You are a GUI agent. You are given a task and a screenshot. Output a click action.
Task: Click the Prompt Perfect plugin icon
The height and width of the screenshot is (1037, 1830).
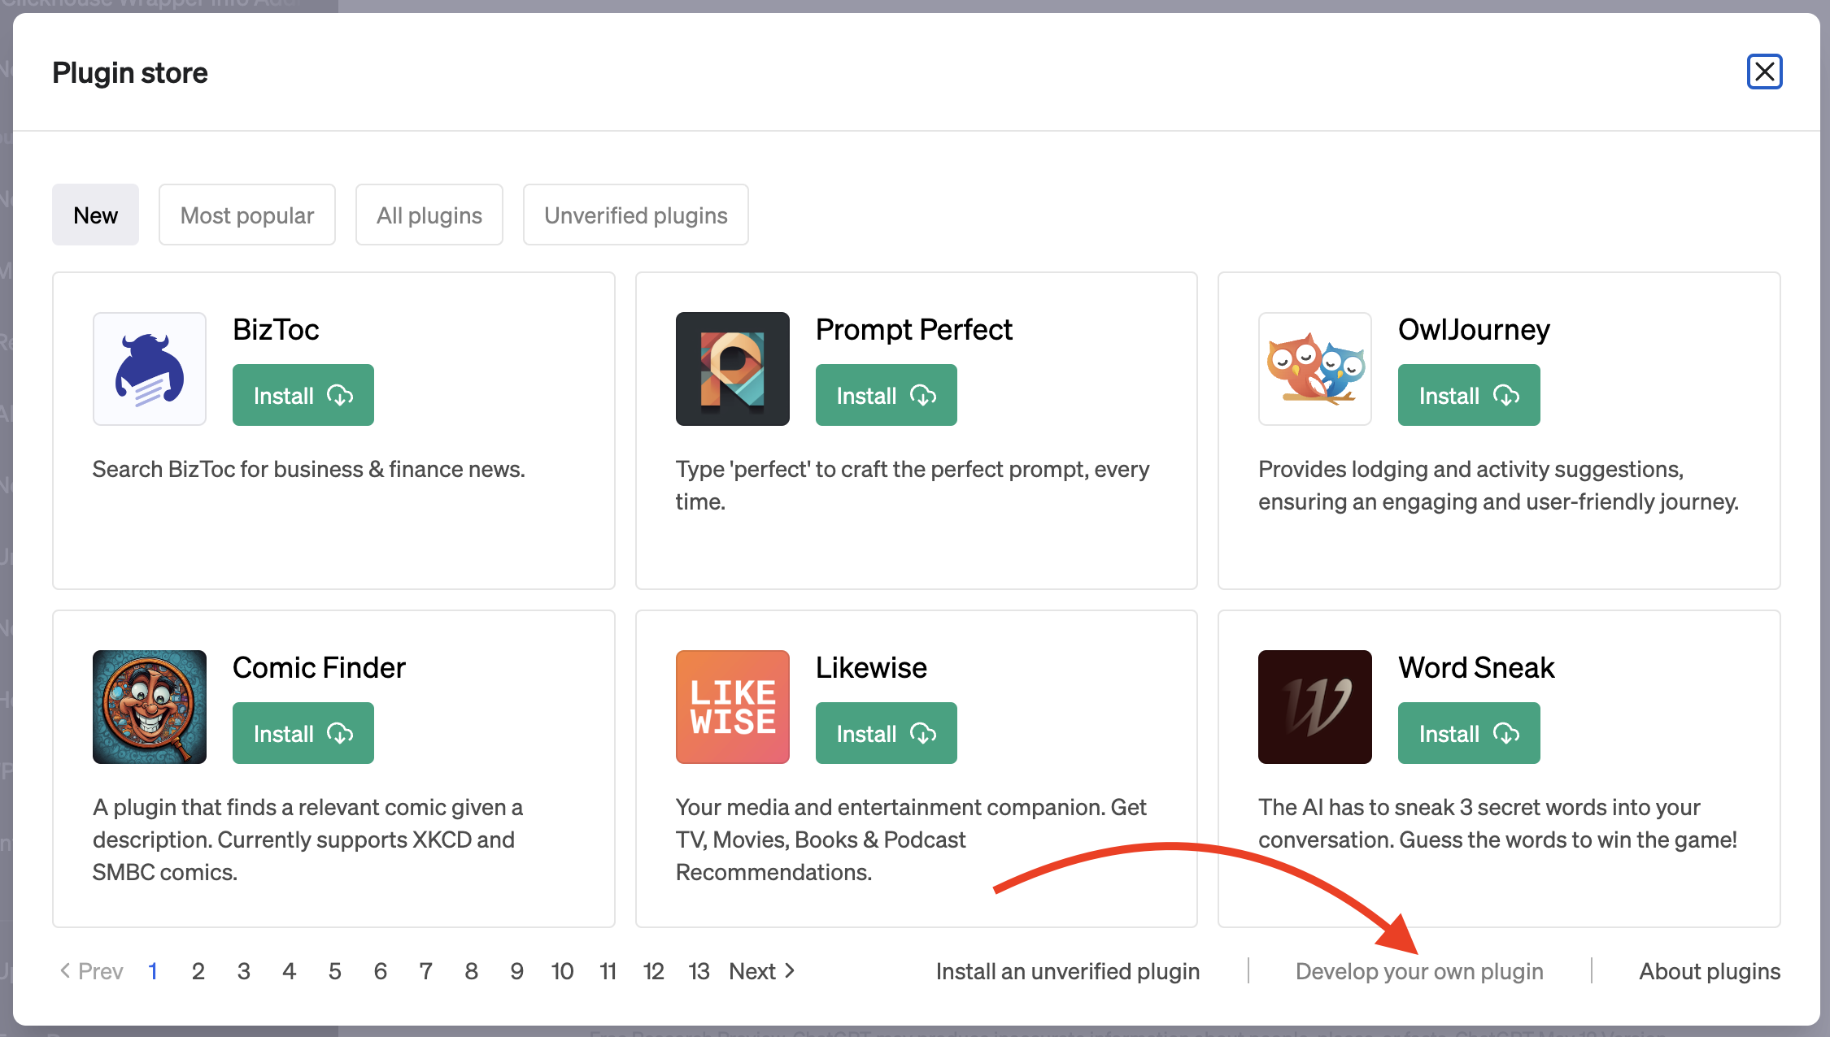(733, 369)
